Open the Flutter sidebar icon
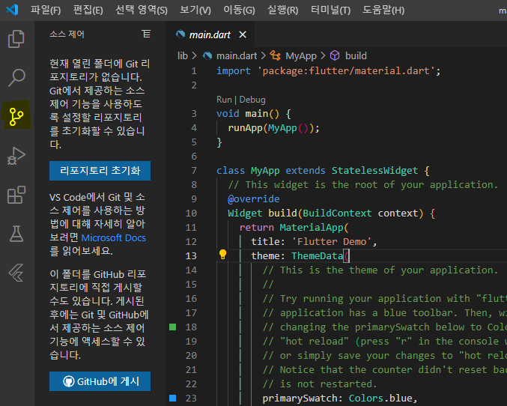This screenshot has width=507, height=406. coord(16,273)
